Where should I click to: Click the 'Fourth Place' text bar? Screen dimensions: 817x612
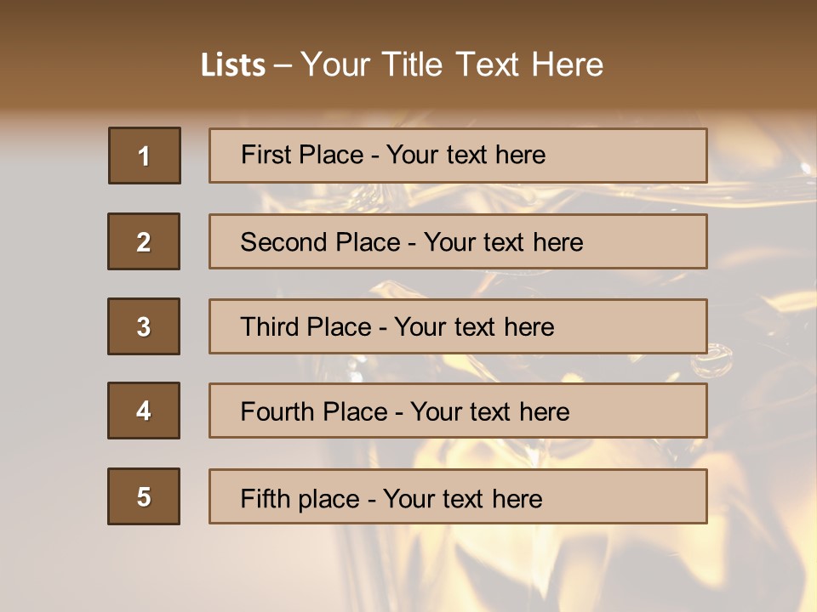coord(458,411)
